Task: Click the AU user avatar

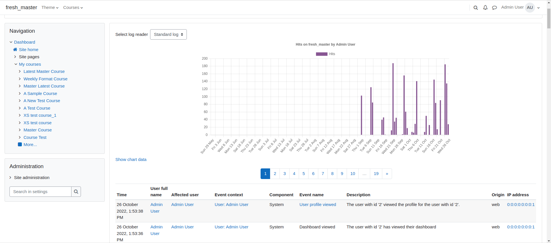Action: click(x=530, y=7)
